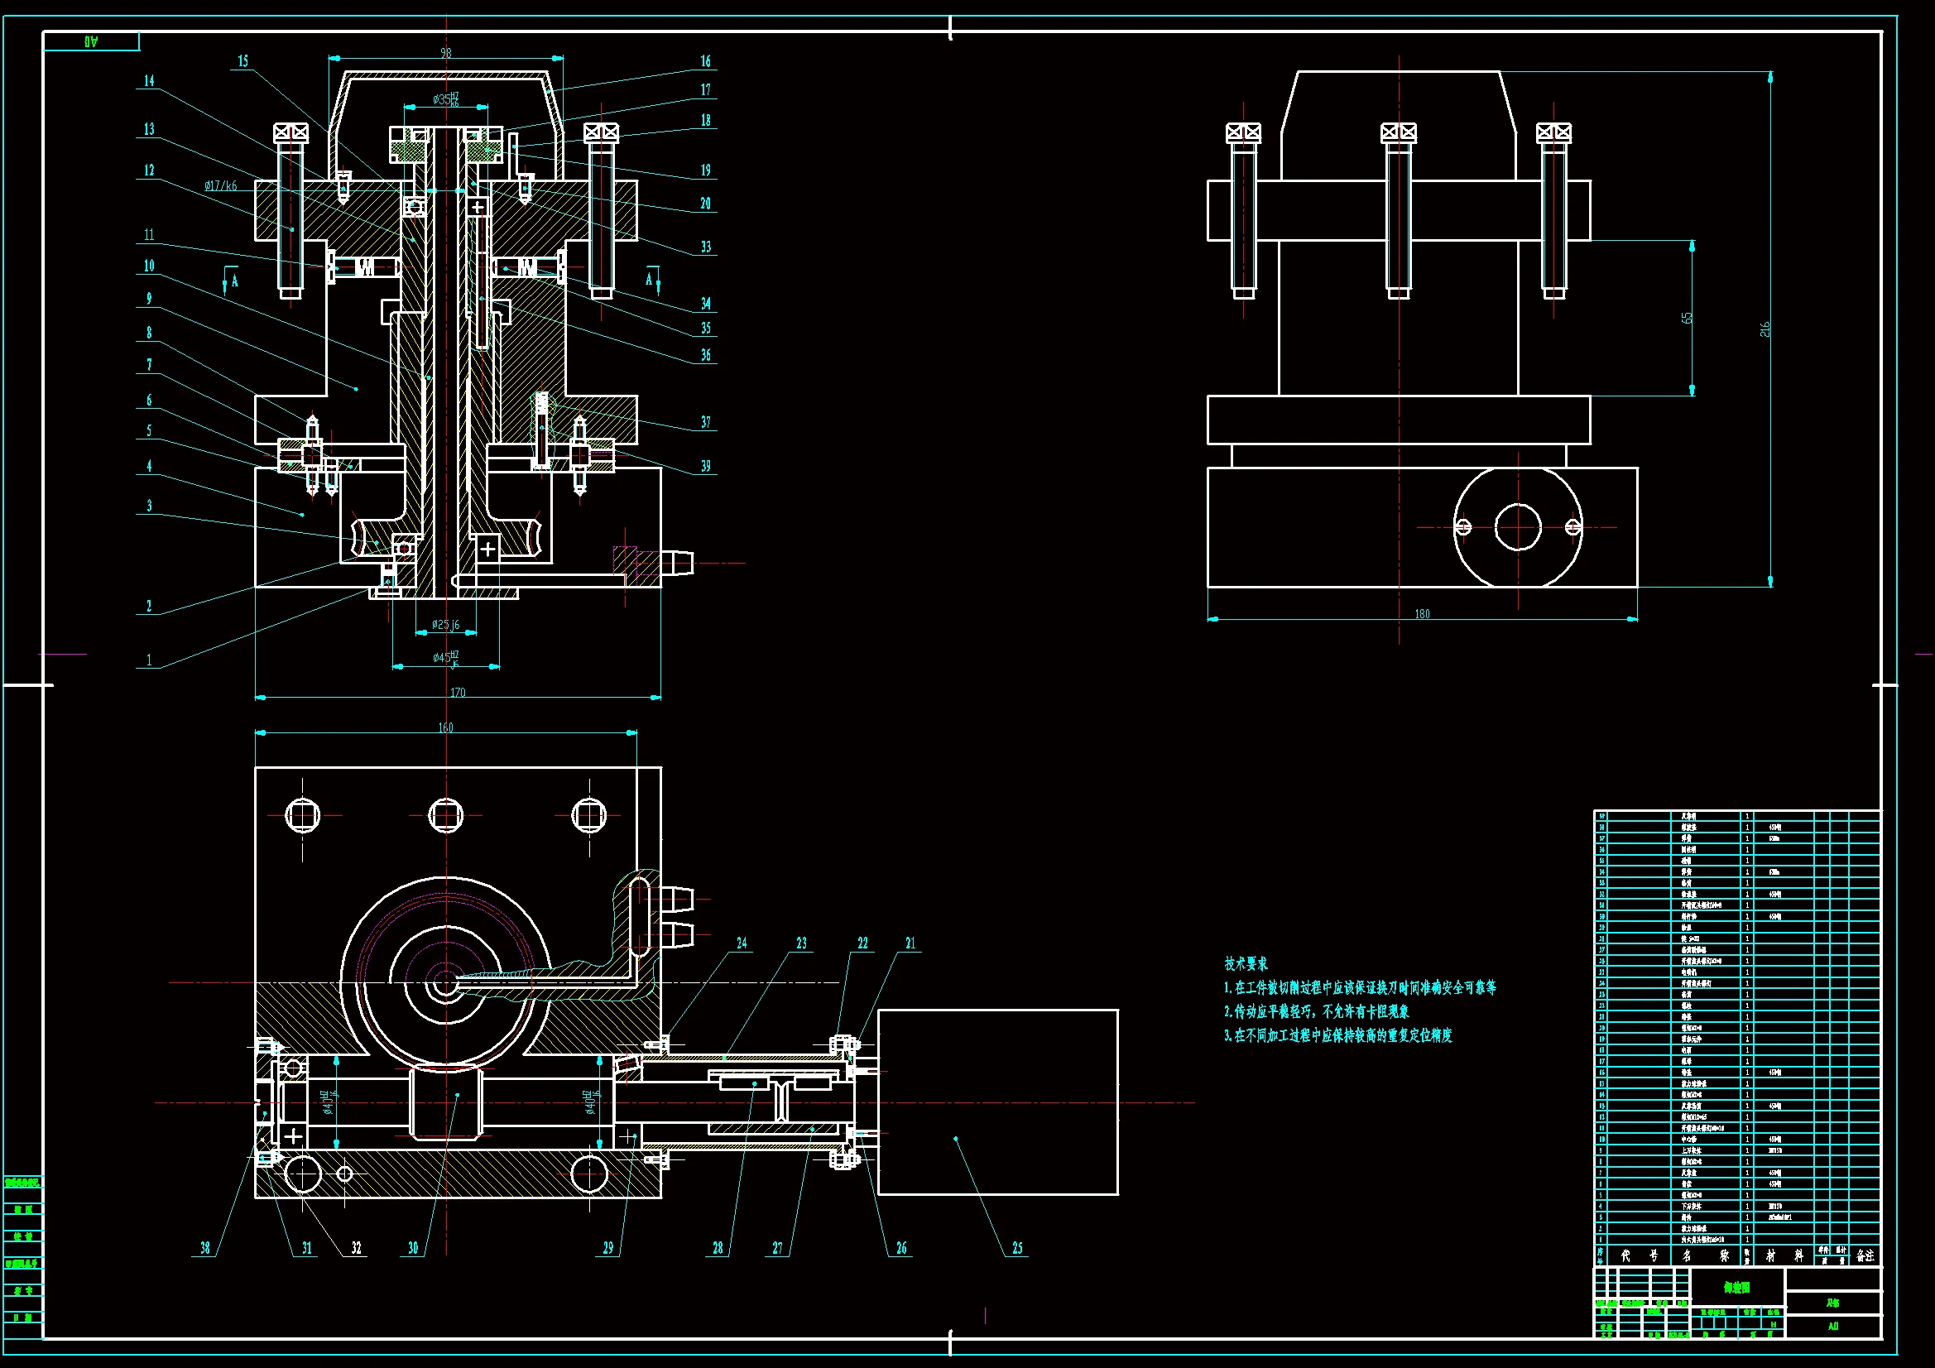Click the ø25 j6 shaft dimension
The image size is (1935, 1368).
(x=446, y=625)
